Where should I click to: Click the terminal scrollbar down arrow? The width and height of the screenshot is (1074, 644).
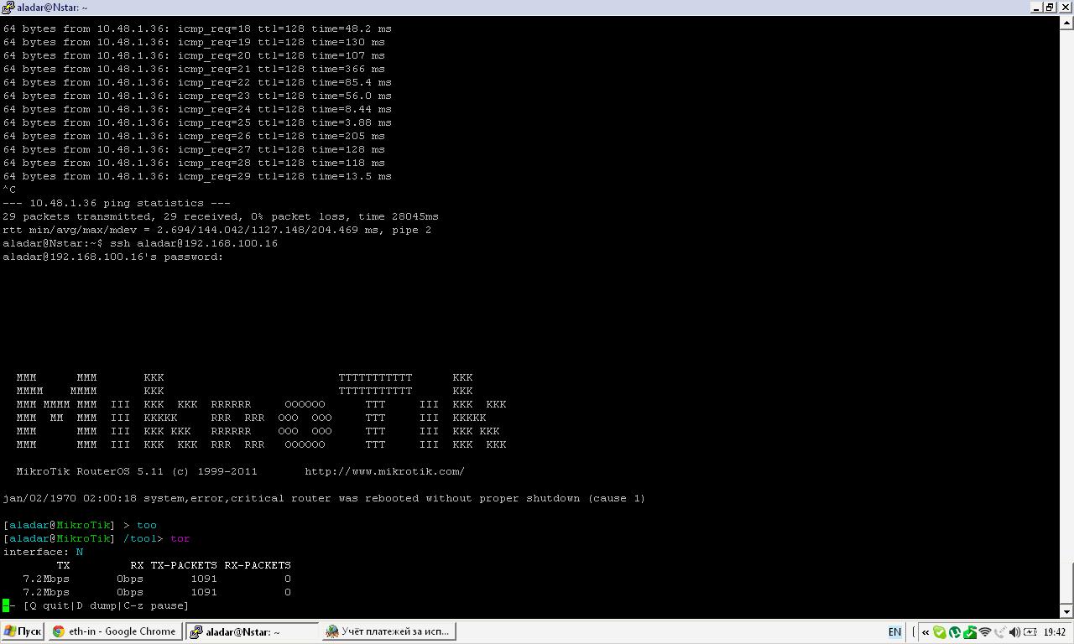pyautogui.click(x=1067, y=611)
